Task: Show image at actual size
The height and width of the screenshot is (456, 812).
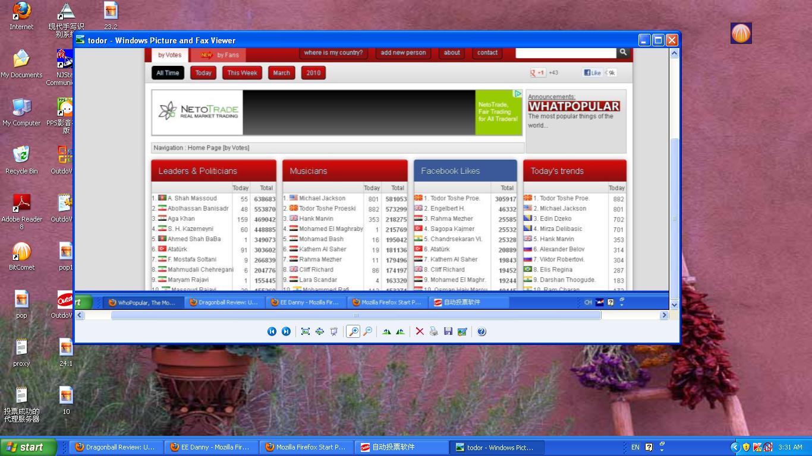Action: click(320, 331)
